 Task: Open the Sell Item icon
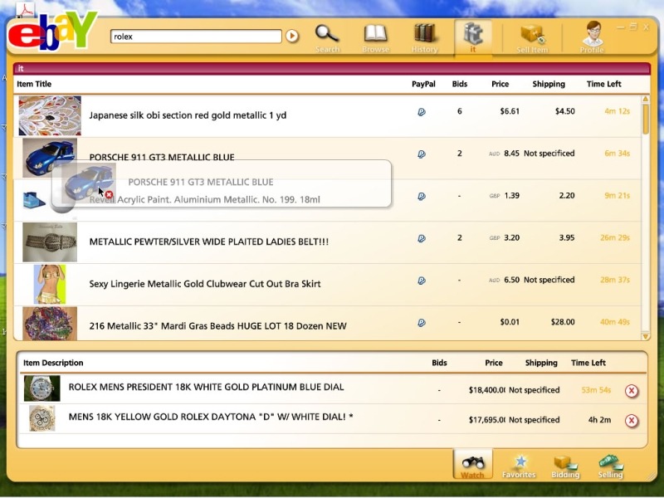click(532, 37)
